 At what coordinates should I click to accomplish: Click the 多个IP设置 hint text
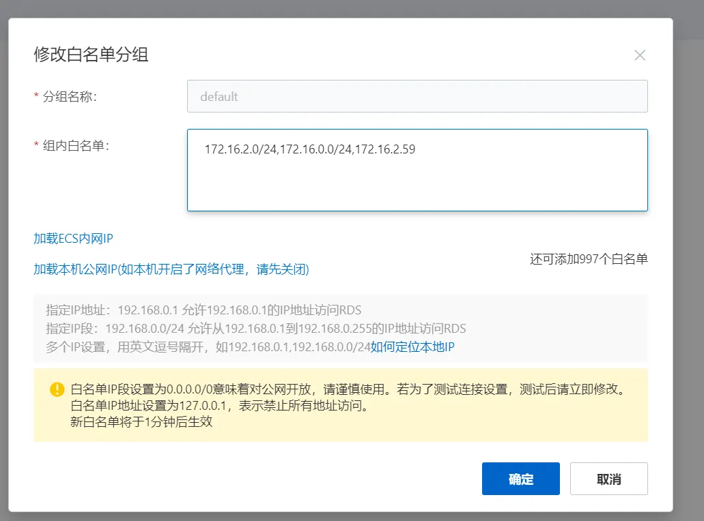click(208, 347)
